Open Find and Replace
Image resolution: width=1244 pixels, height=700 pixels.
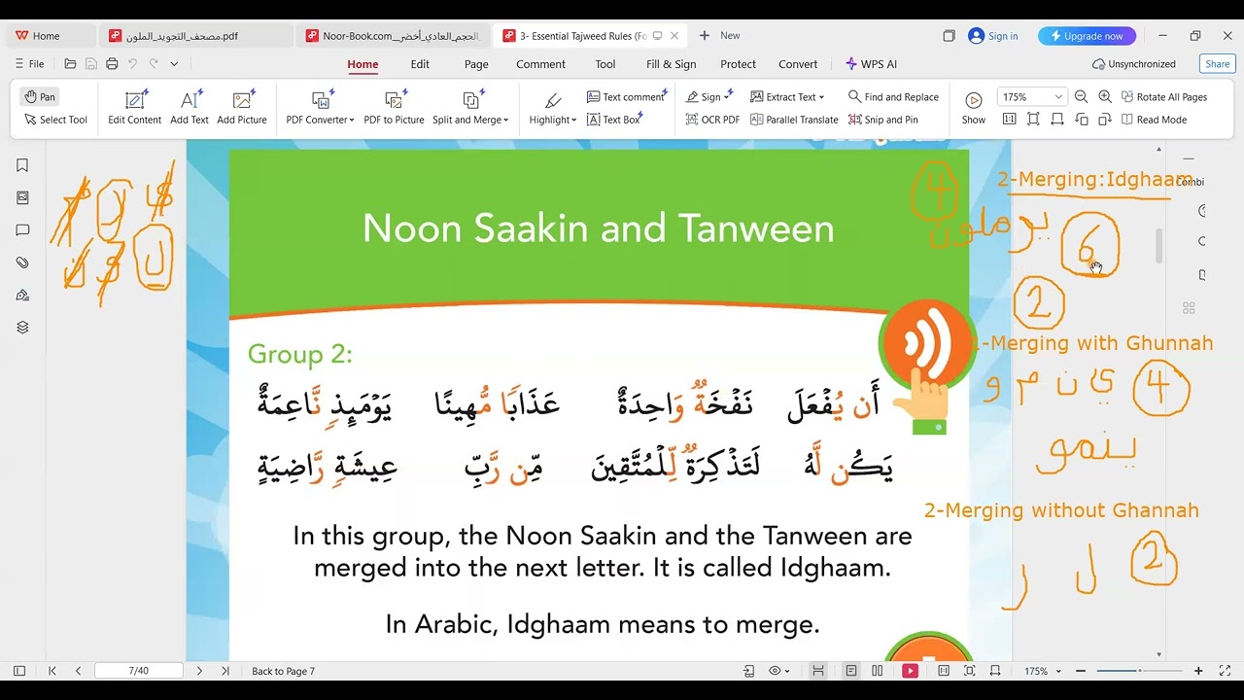click(893, 97)
